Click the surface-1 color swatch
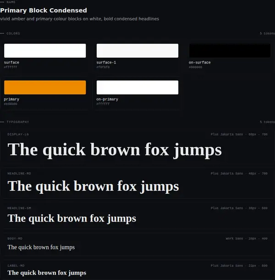The height and width of the screenshot is (280, 275). click(x=137, y=51)
